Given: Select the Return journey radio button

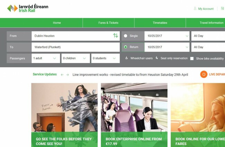Looking at the screenshot, I should click(x=126, y=47).
